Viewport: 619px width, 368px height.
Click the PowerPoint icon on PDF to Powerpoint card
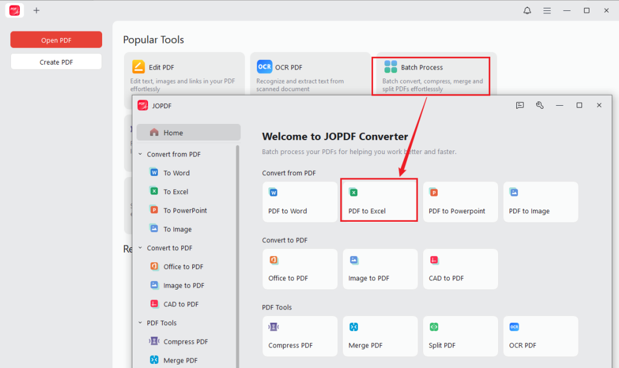tap(433, 193)
